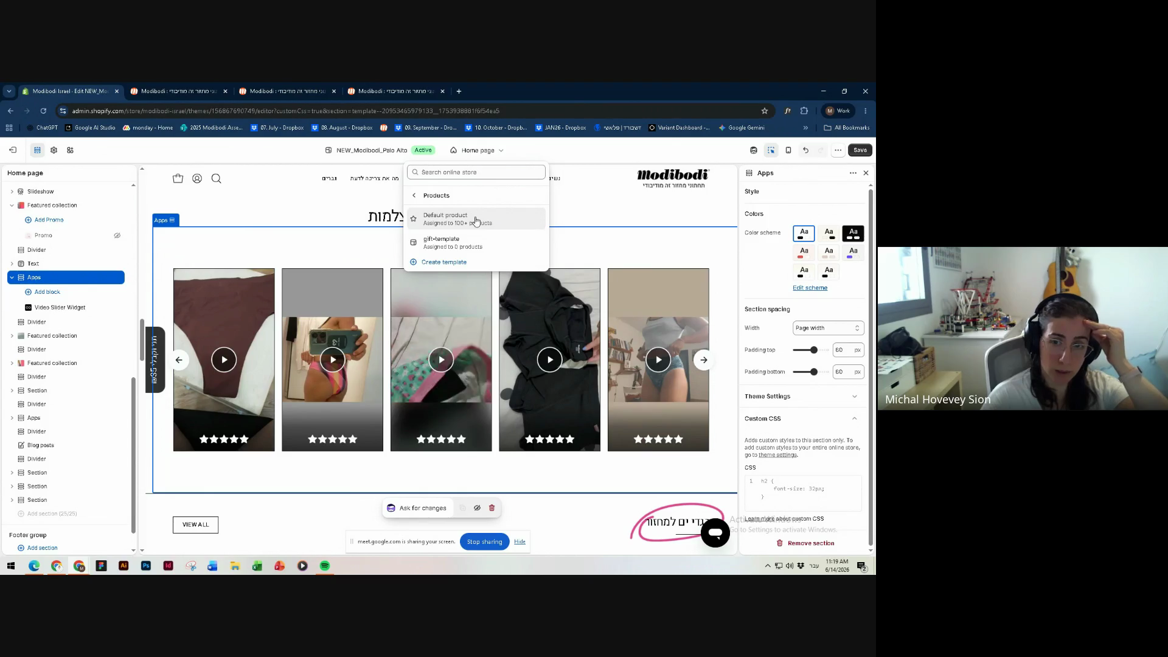Switch to Modibodi Israel Edit tab
This screenshot has width=1168, height=657.
tap(70, 91)
